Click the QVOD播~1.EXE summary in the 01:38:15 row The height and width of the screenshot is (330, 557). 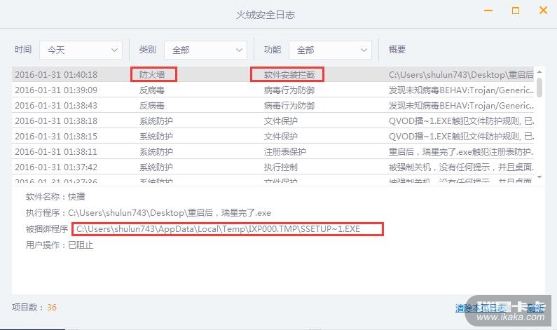461,137
